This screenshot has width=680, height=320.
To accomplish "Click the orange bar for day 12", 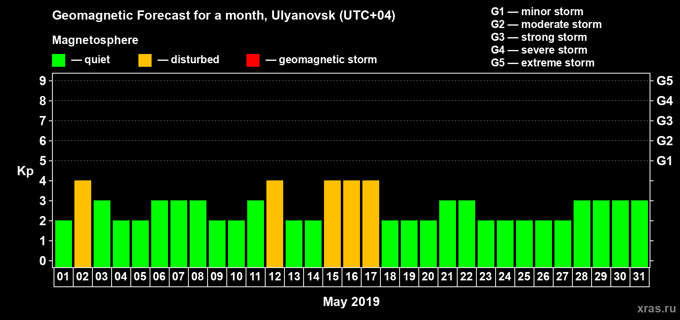I will [x=275, y=224].
